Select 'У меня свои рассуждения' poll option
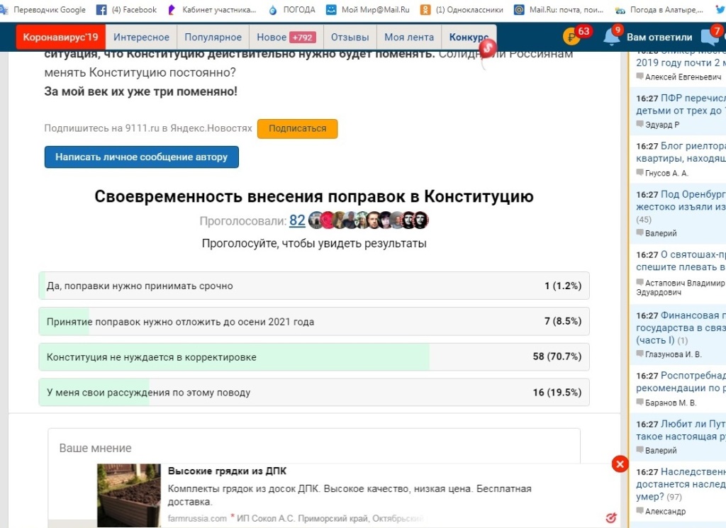726x528 pixels. 313,393
